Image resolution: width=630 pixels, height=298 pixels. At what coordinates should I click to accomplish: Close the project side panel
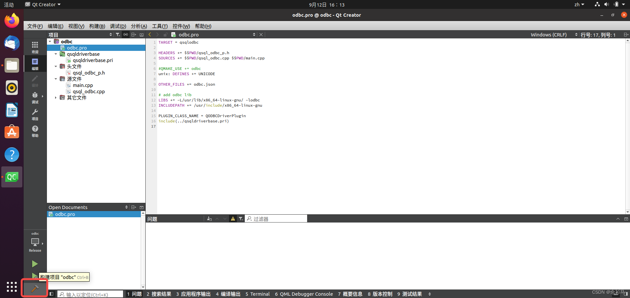pos(142,34)
